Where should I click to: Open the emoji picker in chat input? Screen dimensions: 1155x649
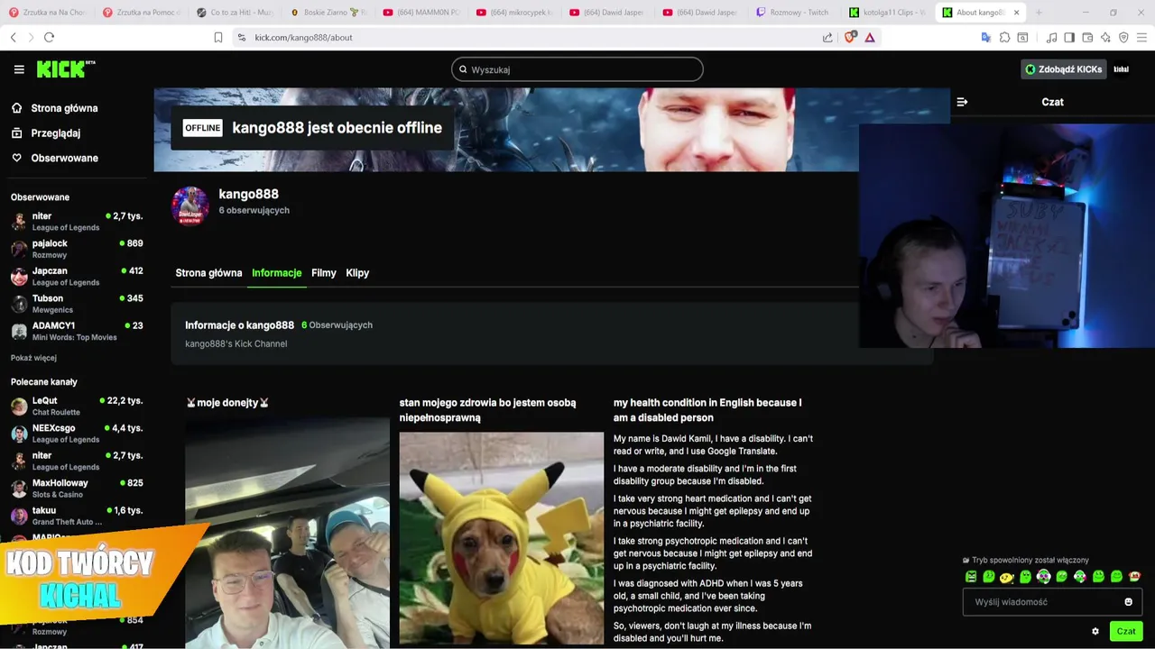point(1128,602)
